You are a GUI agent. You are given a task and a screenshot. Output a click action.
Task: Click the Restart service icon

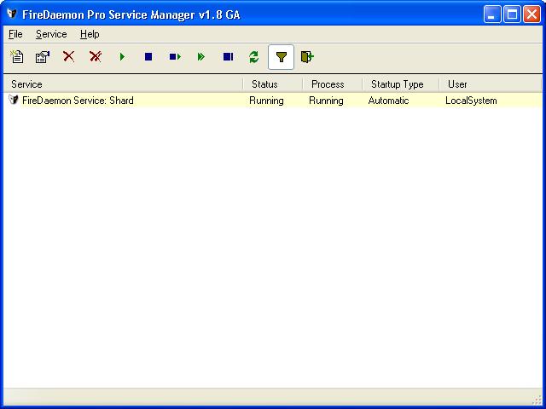point(175,57)
